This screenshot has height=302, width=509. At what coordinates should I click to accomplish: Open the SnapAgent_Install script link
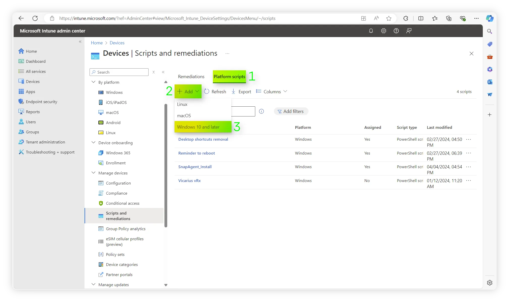click(x=195, y=167)
